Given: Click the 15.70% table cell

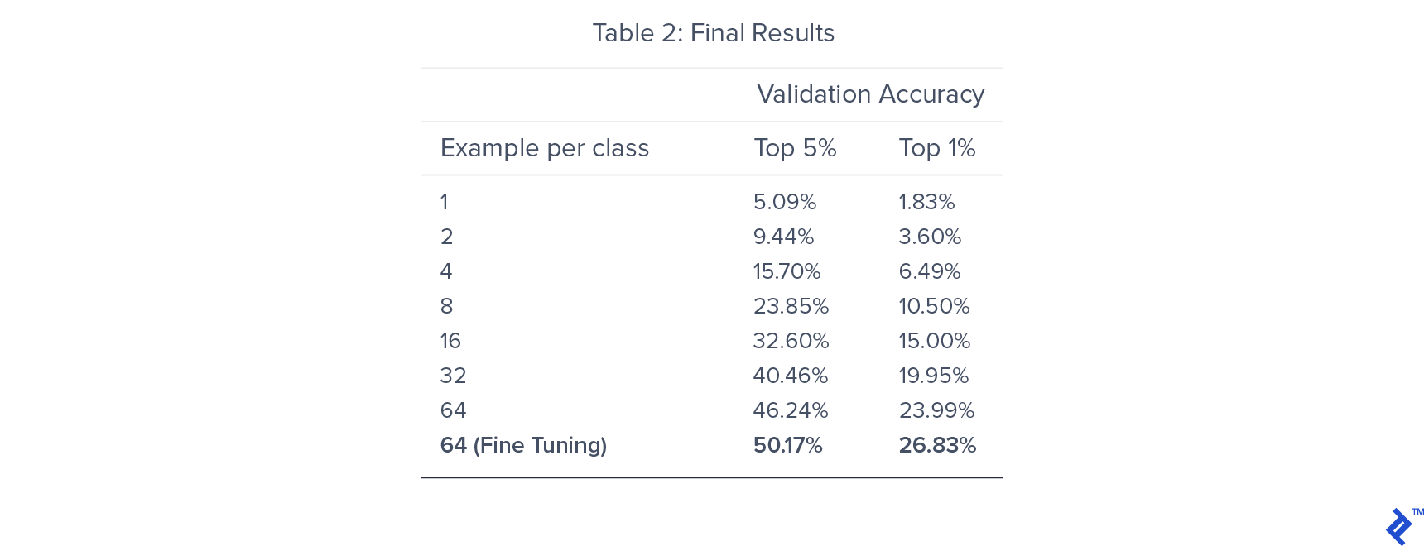Looking at the screenshot, I should pyautogui.click(x=787, y=271).
